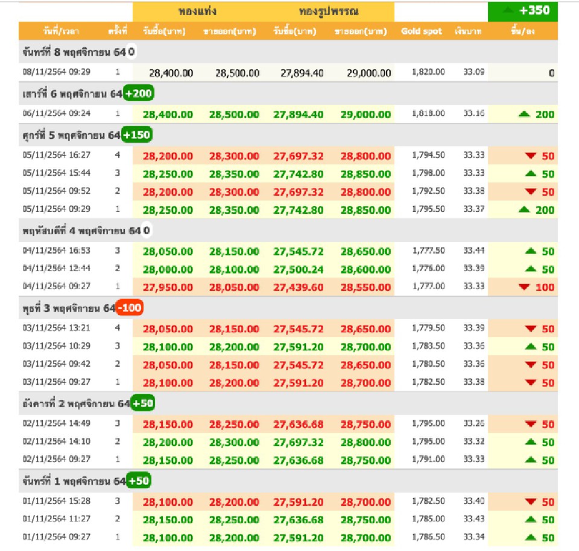The width and height of the screenshot is (579, 551).
Task: Click the เงินบาท column header
Action: [468, 31]
